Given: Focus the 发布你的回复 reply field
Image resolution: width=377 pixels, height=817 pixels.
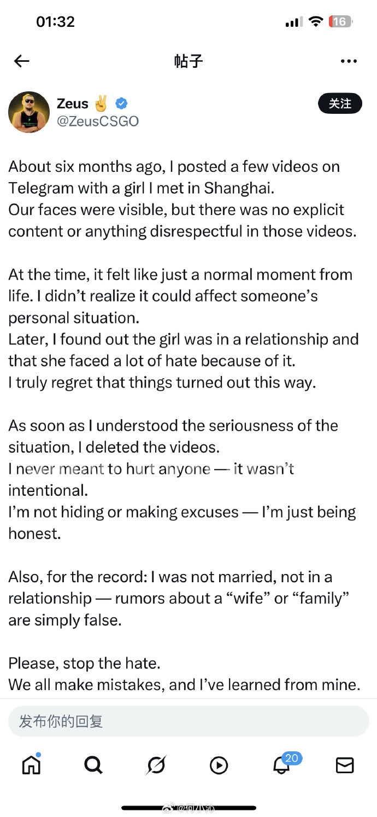Looking at the screenshot, I should pyautogui.click(x=188, y=721).
